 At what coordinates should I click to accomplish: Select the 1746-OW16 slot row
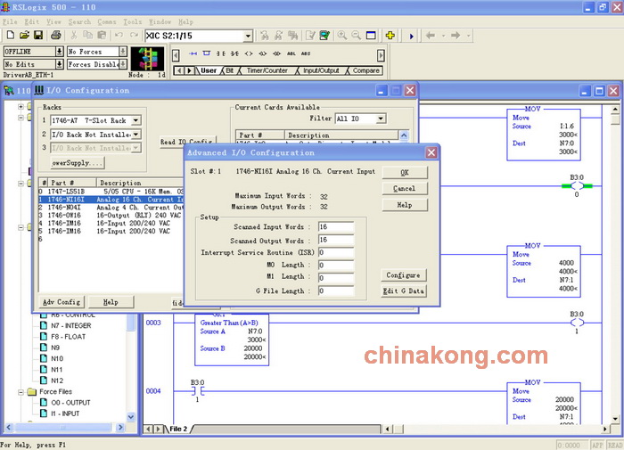click(111, 216)
